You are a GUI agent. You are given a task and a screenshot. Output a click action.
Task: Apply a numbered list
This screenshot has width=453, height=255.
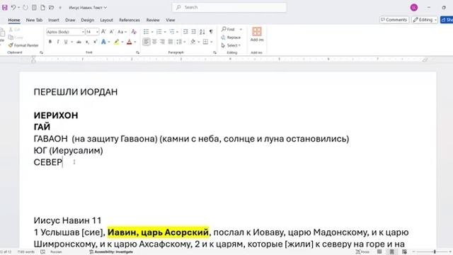pos(159,32)
